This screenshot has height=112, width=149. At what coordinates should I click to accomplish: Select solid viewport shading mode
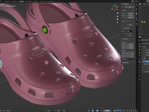[106, 111]
